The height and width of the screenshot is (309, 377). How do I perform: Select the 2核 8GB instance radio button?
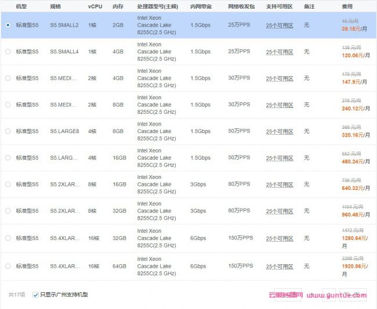tap(8, 105)
